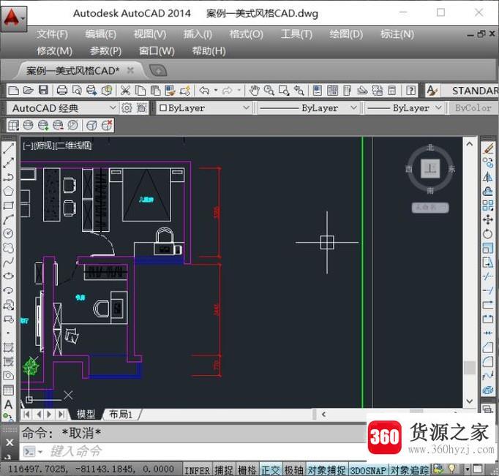Toggle 栅格 grid display
This screenshot has height=476, width=499.
click(247, 469)
